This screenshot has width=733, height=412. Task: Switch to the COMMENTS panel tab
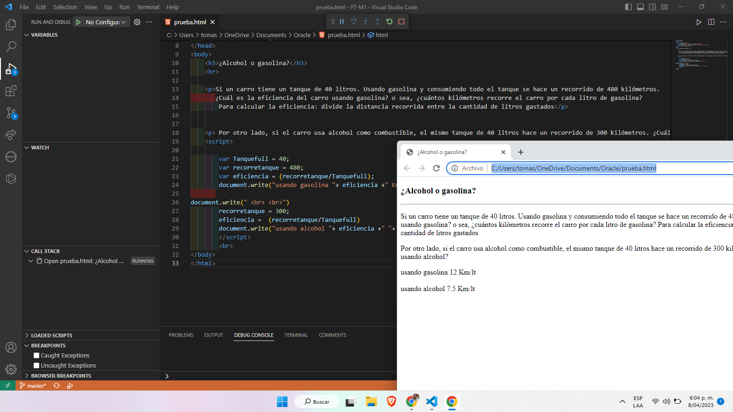[333, 335]
